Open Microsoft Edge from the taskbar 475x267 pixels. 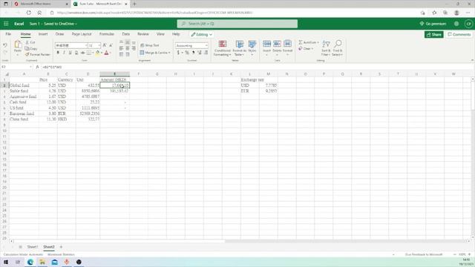click(x=30, y=262)
